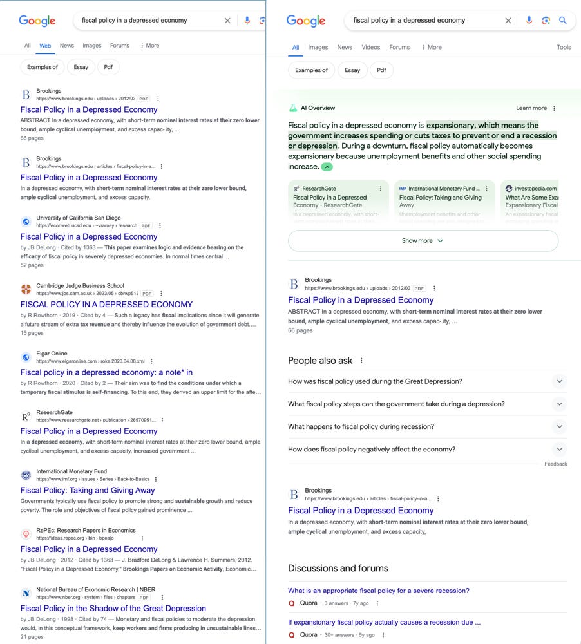
Task: Open People also ask three-dot menu
Action: click(361, 361)
